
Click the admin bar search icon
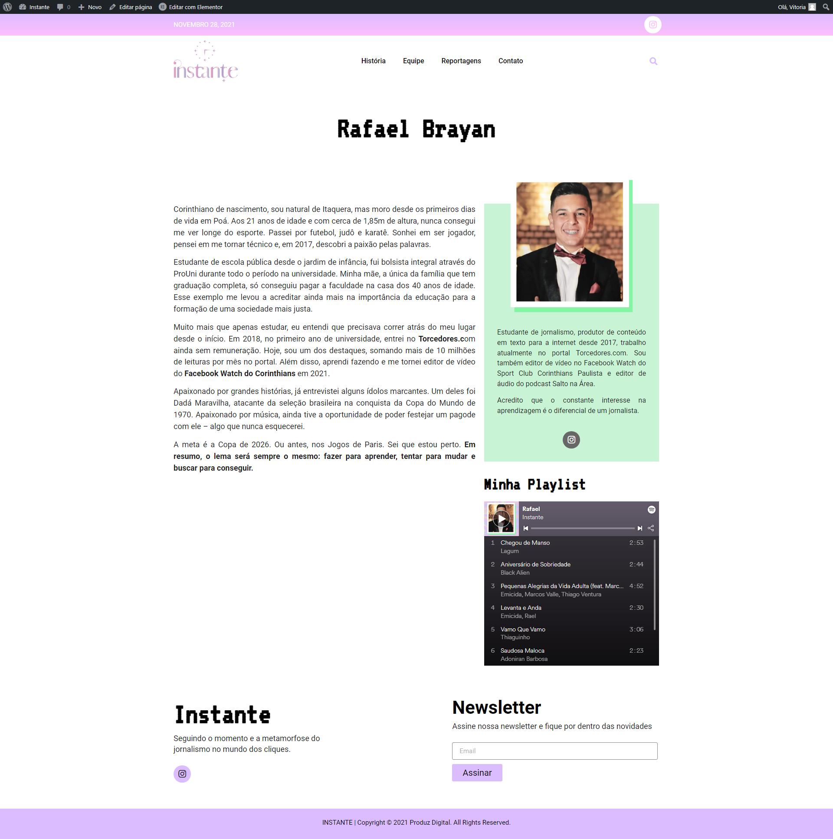pos(826,7)
